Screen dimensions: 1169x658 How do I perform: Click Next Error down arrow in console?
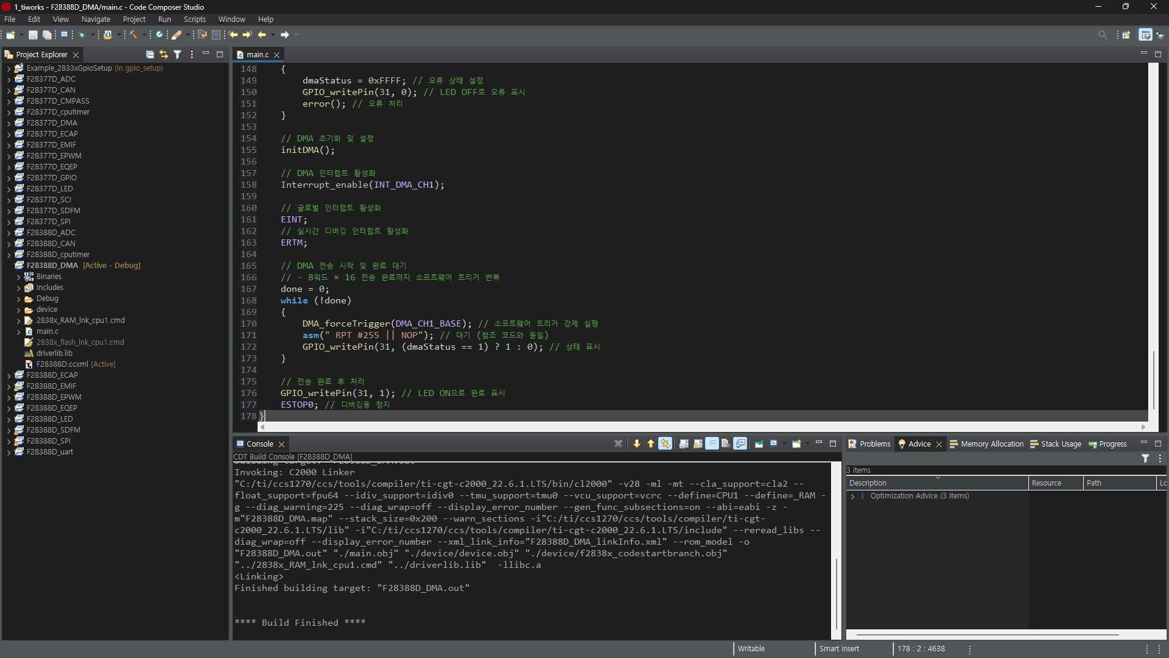[637, 444]
